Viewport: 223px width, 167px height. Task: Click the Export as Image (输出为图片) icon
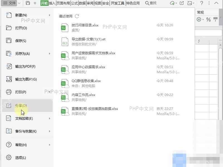click(x=9, y=79)
